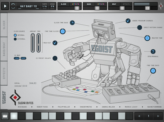Click the Fine Tune Bass knob
The height and width of the screenshot is (122, 164).
[x=153, y=71]
